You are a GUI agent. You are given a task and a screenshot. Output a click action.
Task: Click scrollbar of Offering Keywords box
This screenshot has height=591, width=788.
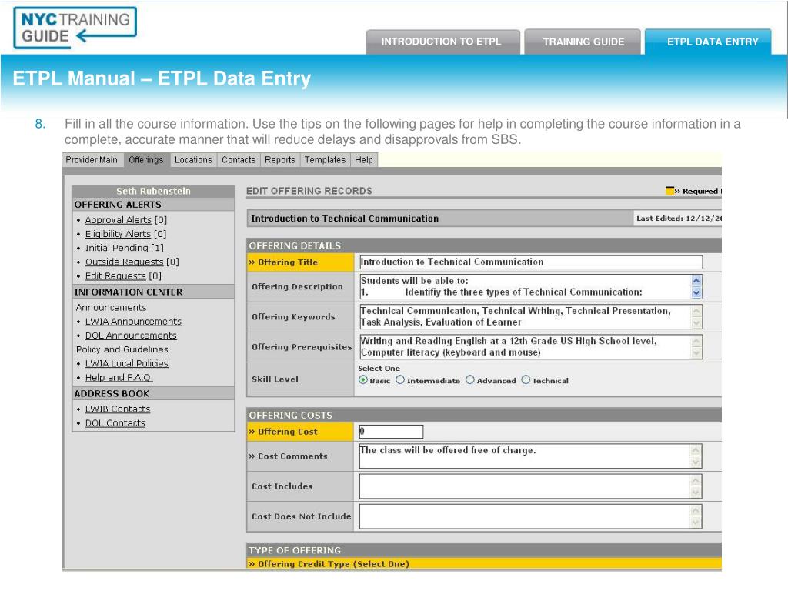696,316
